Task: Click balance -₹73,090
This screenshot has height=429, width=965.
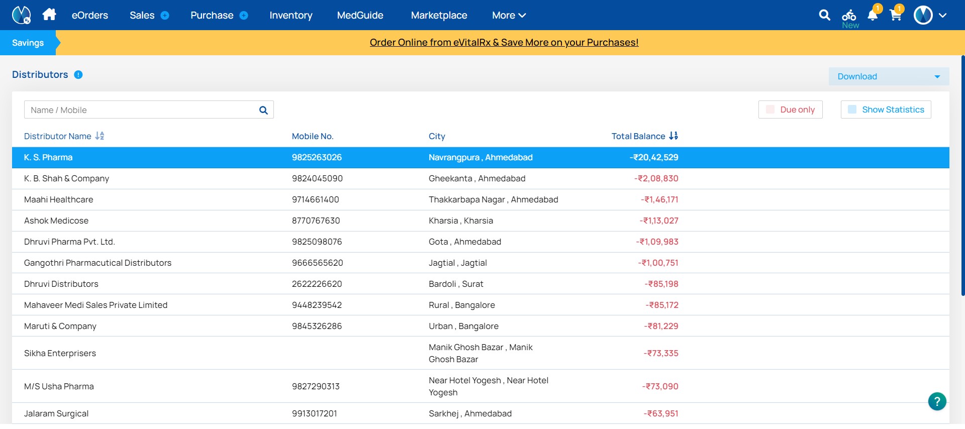Action: pyautogui.click(x=660, y=386)
